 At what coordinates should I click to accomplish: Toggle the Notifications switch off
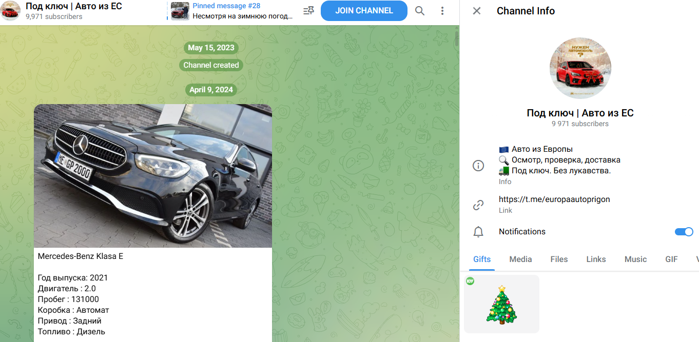684,232
